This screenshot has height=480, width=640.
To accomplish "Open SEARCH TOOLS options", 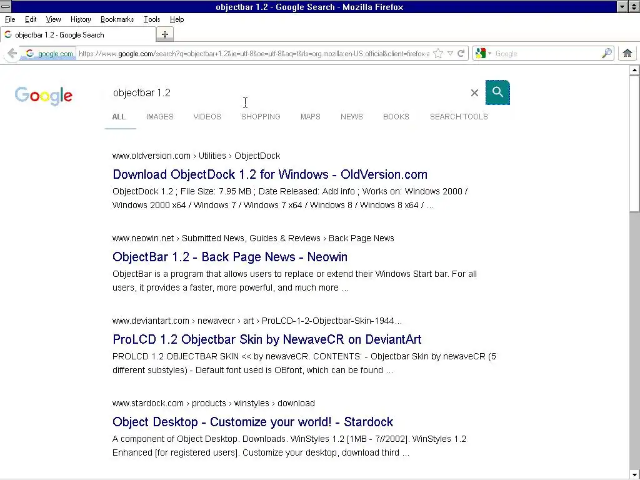I will point(459,117).
